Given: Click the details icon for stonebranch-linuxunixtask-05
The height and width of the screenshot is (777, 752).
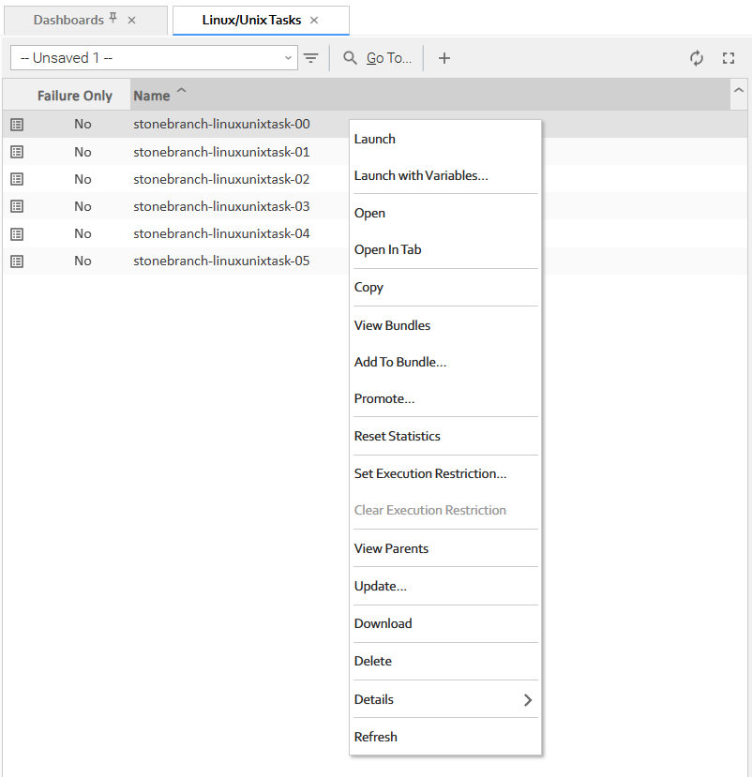Looking at the screenshot, I should tap(17, 261).
